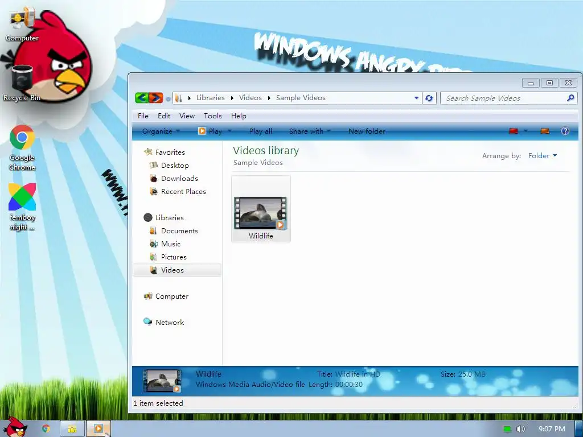This screenshot has height=437, width=583.
Task: Open the view options dropdown arrow
Action: coord(525,131)
